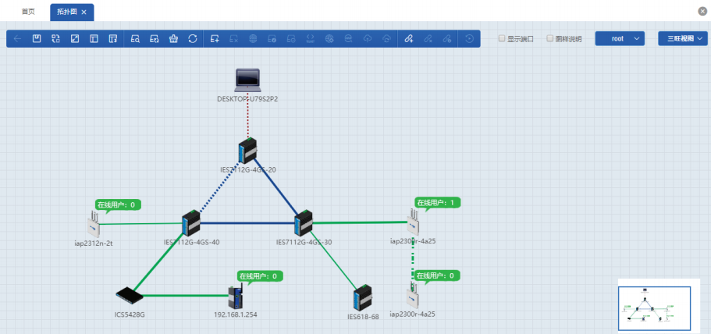Click the topology minimap thumbnail
The image size is (711, 334).
pos(654,308)
